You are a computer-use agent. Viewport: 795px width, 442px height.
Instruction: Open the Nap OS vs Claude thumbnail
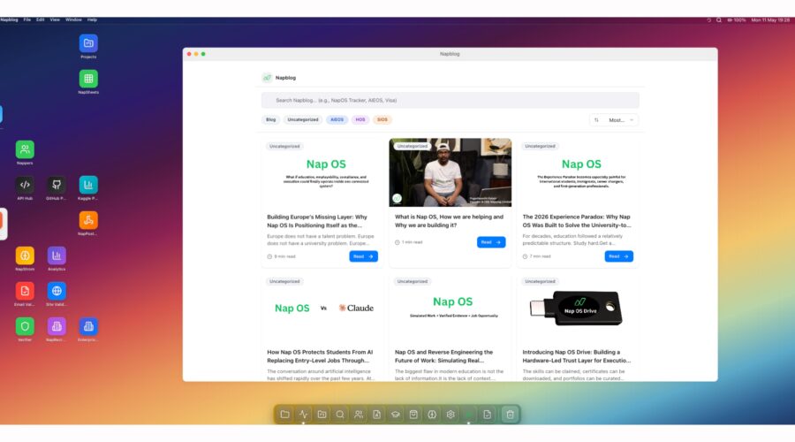[322, 308]
